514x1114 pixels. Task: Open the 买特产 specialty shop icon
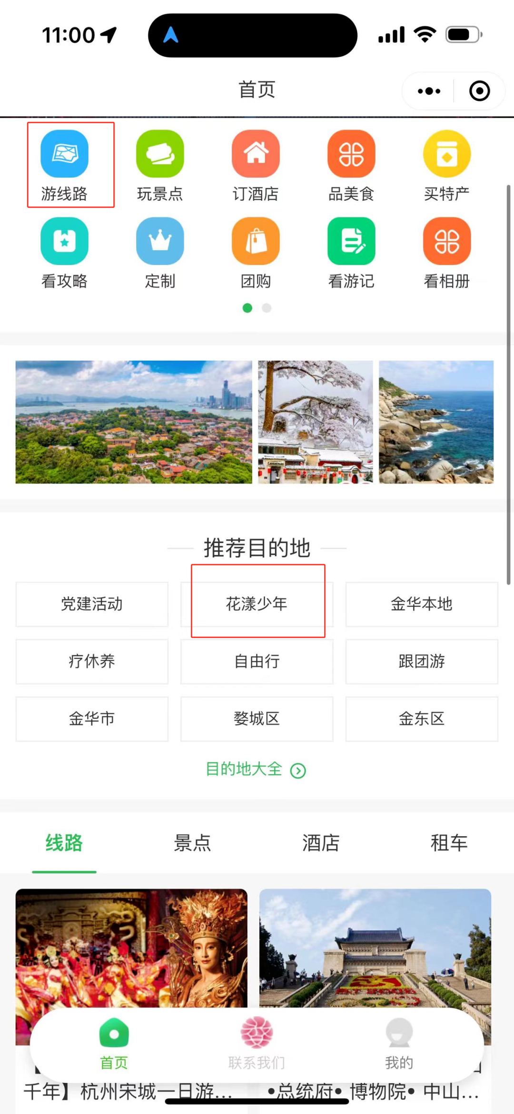[447, 154]
